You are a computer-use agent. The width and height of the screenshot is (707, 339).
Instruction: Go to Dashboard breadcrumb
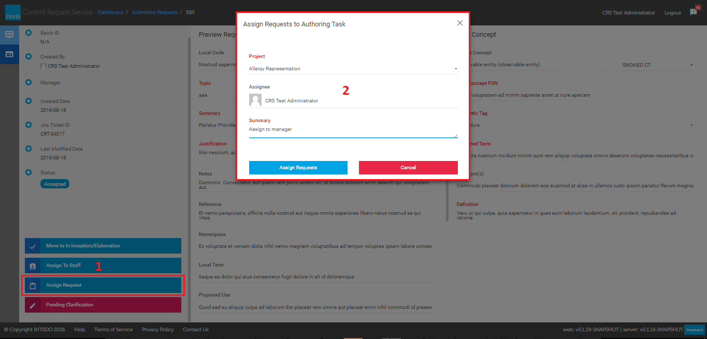pos(110,12)
